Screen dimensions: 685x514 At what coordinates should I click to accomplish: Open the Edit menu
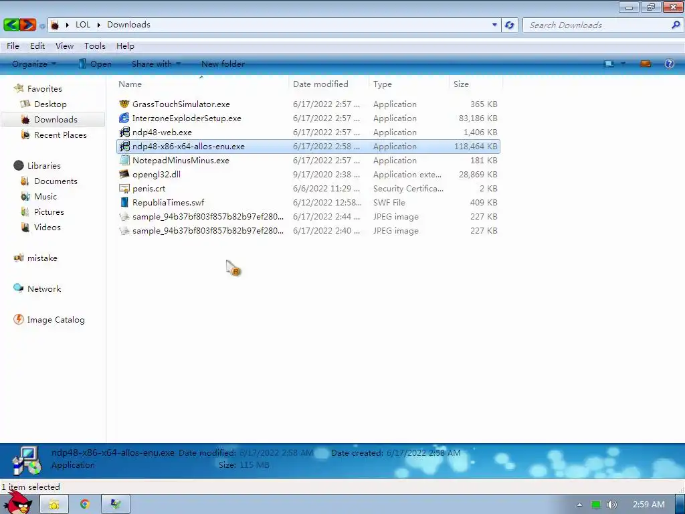37,46
